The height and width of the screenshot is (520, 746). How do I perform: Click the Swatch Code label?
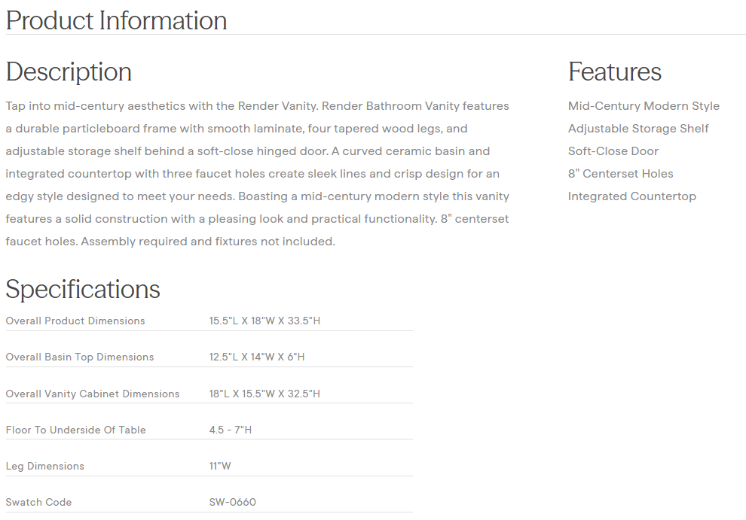tap(38, 502)
